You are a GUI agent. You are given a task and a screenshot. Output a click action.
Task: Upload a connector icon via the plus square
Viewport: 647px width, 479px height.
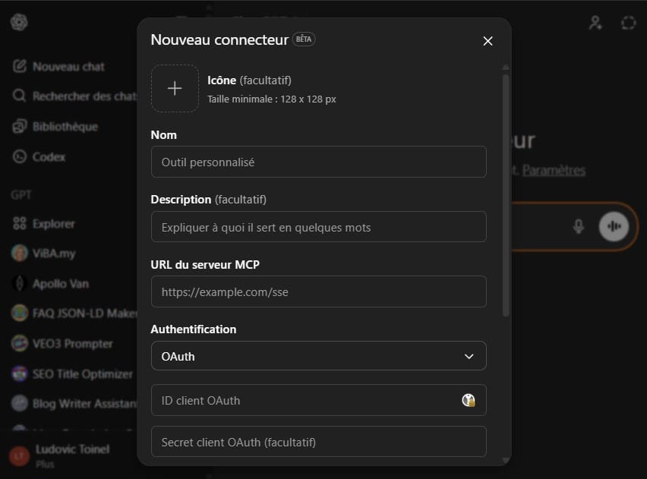click(175, 88)
